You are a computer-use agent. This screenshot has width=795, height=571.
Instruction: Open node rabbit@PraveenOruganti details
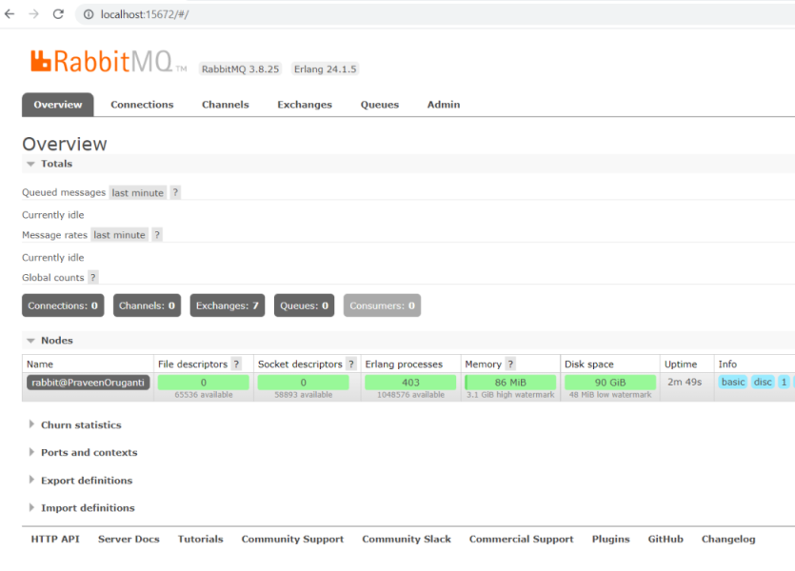pyautogui.click(x=89, y=383)
